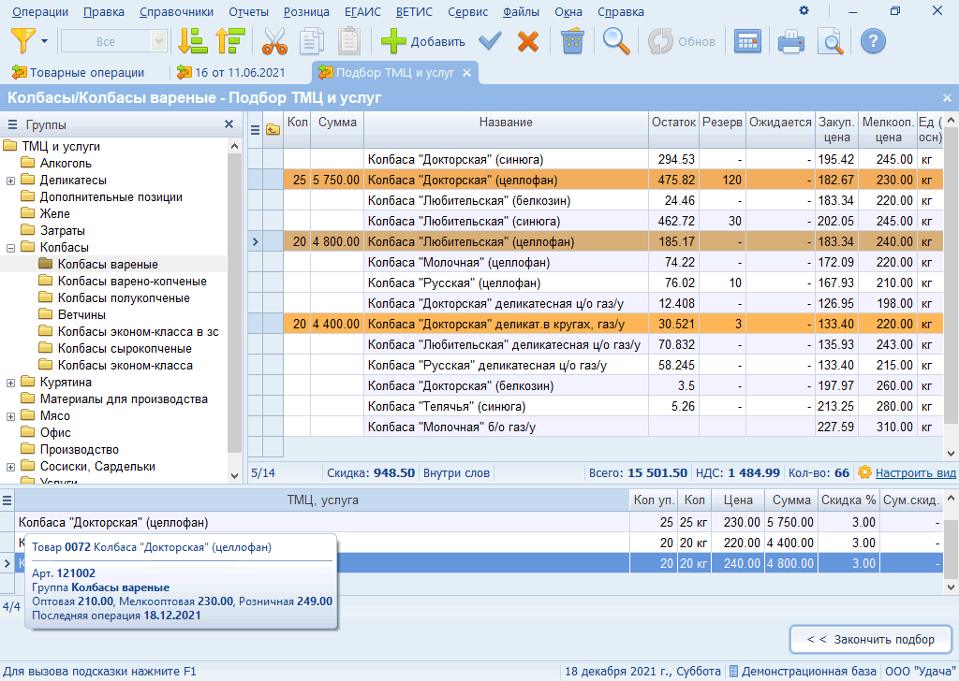Select the Колбасы полукопченые folder
Image resolution: width=959 pixels, height=681 pixels.
pyautogui.click(x=123, y=298)
